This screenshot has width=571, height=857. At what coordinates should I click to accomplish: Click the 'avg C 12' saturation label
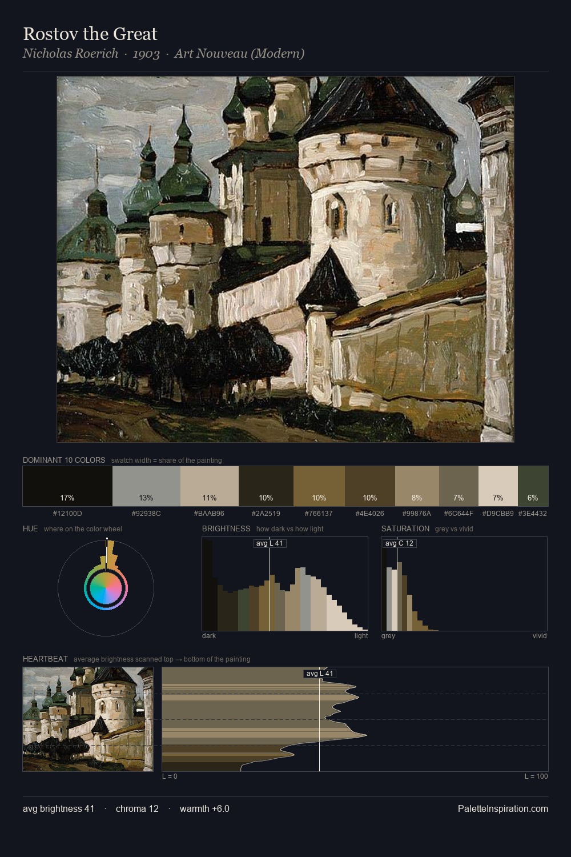click(399, 543)
